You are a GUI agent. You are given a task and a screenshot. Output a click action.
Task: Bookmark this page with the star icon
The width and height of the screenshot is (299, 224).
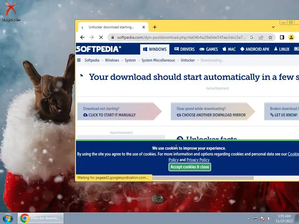point(270,37)
